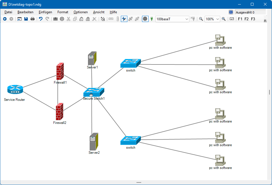Image resolution: width=272 pixels, height=185 pixels.
Task: Click the F2 toolbar button
Action: coord(247,19)
